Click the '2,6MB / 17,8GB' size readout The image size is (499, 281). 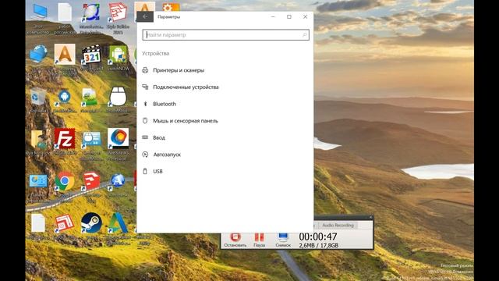[319, 245]
